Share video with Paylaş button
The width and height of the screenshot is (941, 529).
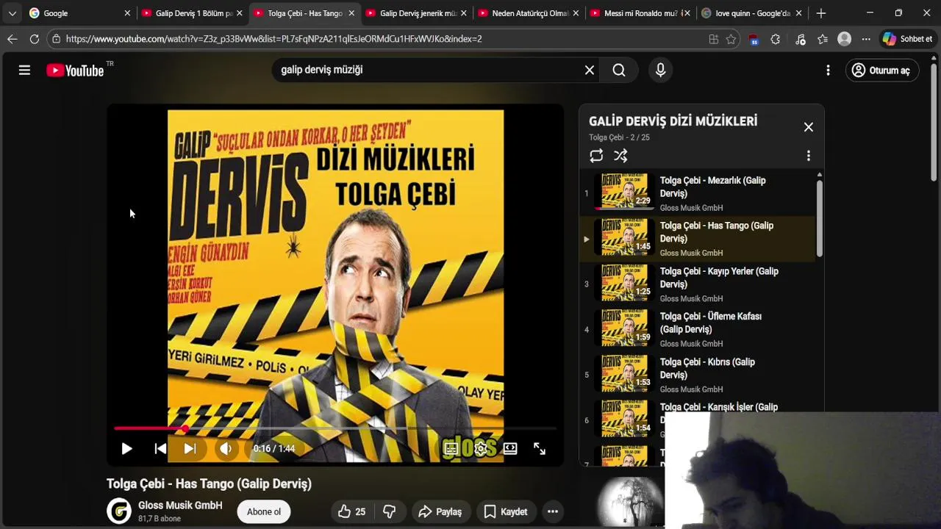440,511
